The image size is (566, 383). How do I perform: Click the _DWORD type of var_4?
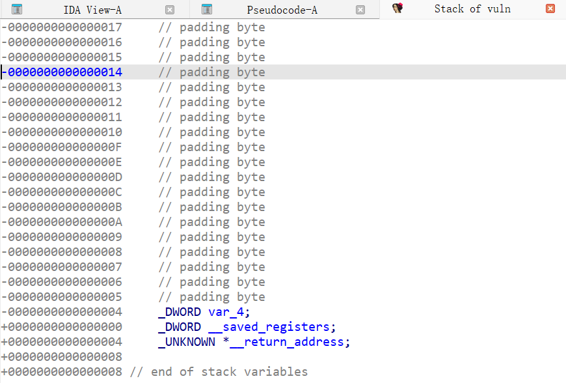(180, 312)
